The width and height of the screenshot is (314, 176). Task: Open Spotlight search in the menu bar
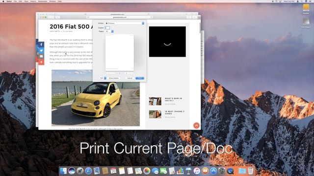pos(302,1)
